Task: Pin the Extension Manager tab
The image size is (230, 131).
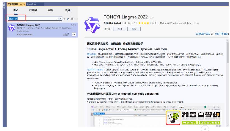Action: tap(21, 4)
